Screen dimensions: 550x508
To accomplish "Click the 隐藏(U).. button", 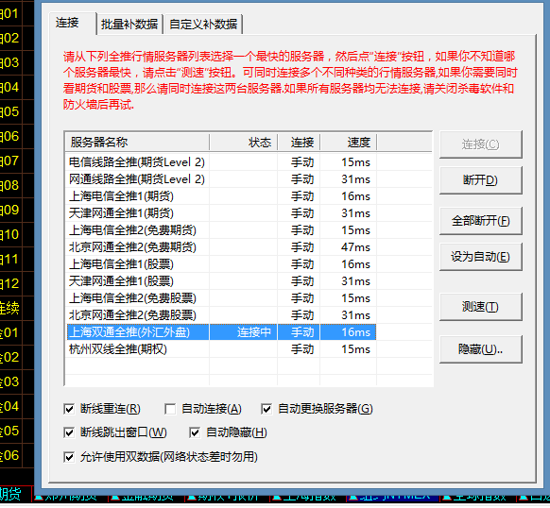I will (x=481, y=349).
